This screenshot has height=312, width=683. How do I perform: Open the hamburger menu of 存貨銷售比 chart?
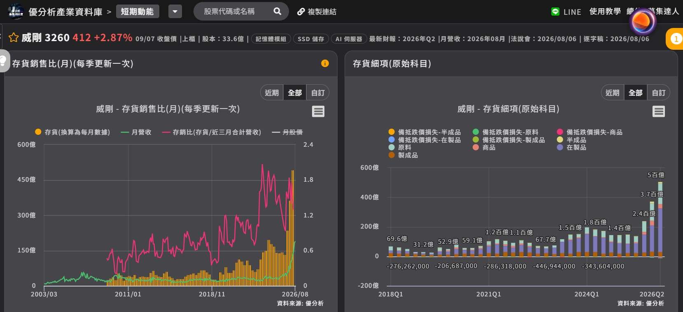tap(318, 111)
